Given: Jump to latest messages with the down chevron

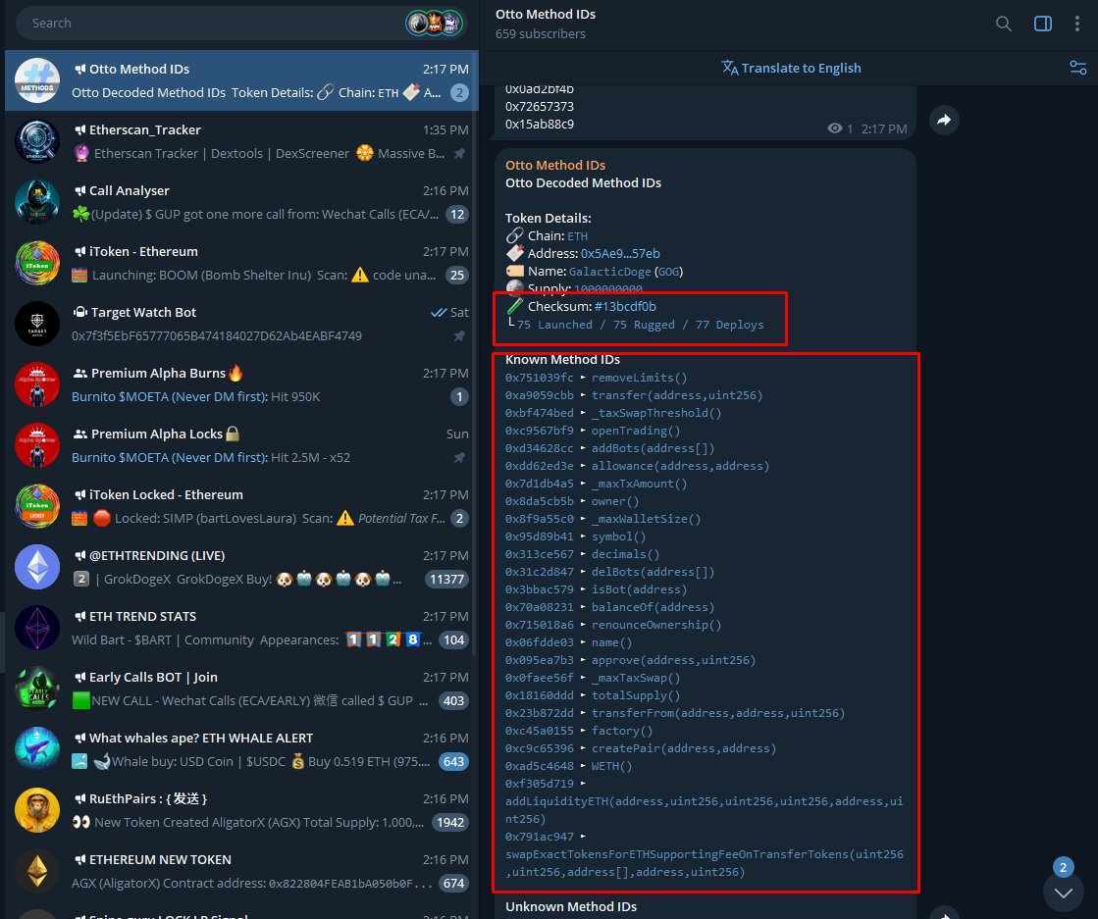Looking at the screenshot, I should (1063, 893).
